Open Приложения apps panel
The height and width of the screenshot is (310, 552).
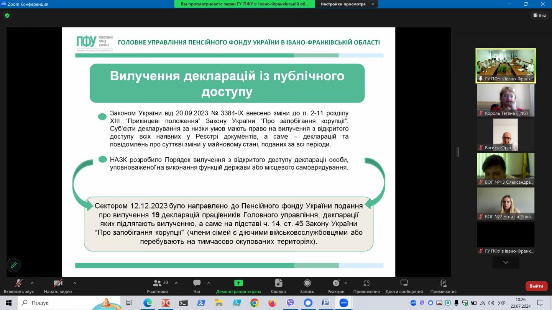coord(366,286)
